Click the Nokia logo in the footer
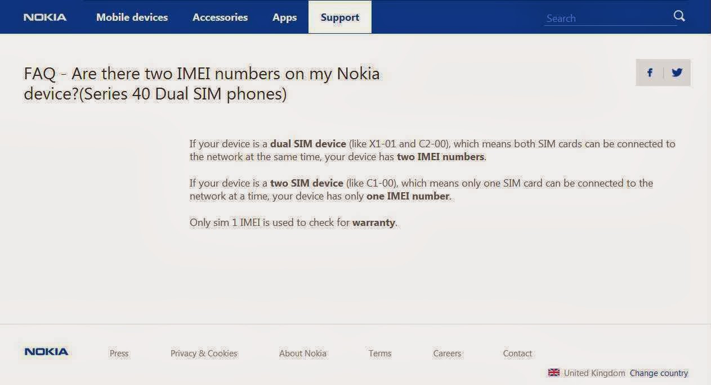711x385 pixels. click(45, 351)
